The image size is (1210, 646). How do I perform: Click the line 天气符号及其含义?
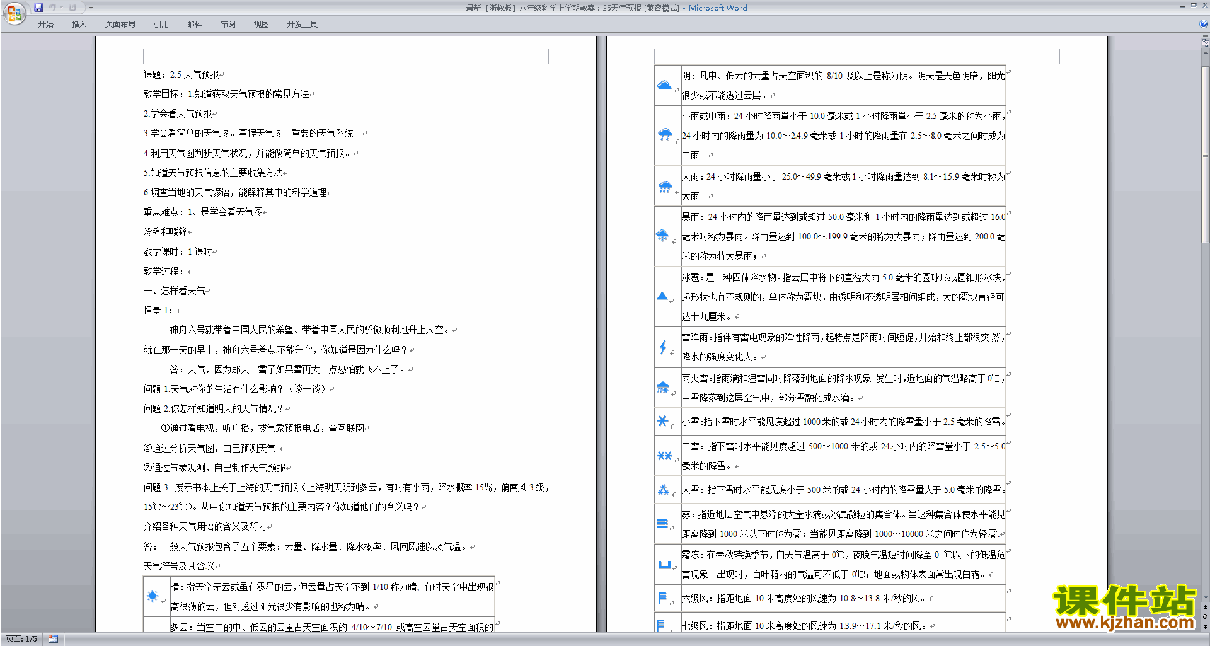179,566
